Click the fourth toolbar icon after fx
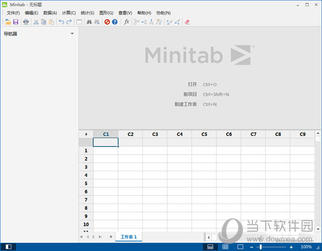 [159, 22]
